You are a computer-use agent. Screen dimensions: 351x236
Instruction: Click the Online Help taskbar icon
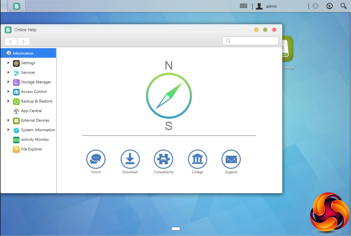[17, 6]
